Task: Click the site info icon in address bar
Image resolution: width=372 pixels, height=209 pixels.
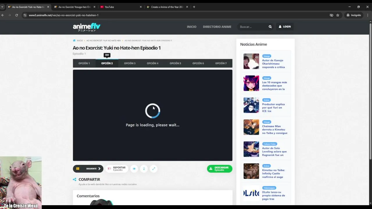Action: (25, 15)
